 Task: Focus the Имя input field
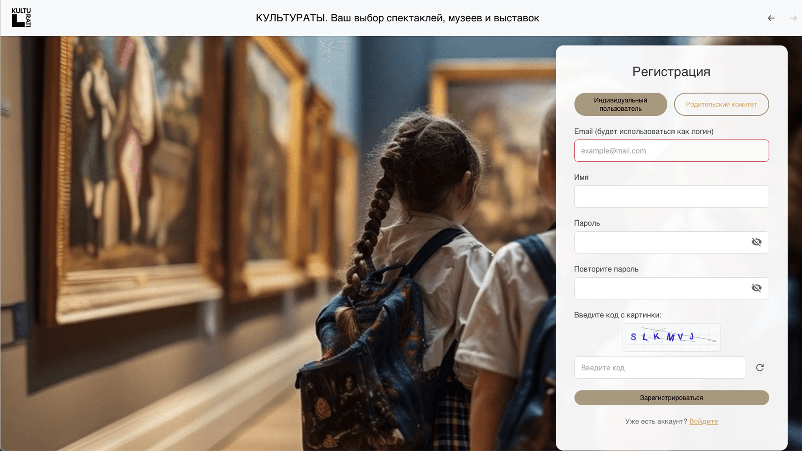pyautogui.click(x=671, y=197)
